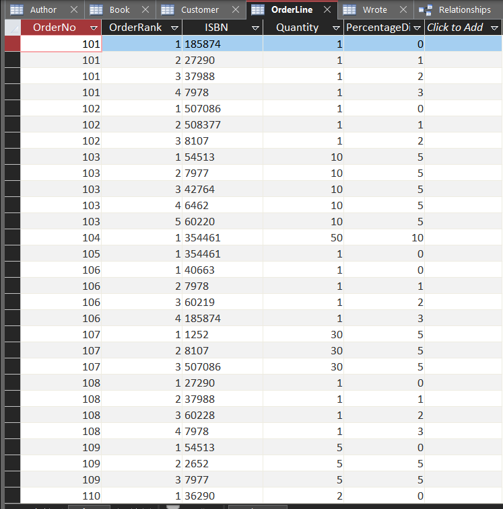Click OrderNo cell 105

coord(61,254)
